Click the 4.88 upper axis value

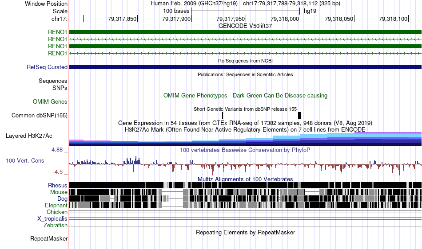coord(57,150)
